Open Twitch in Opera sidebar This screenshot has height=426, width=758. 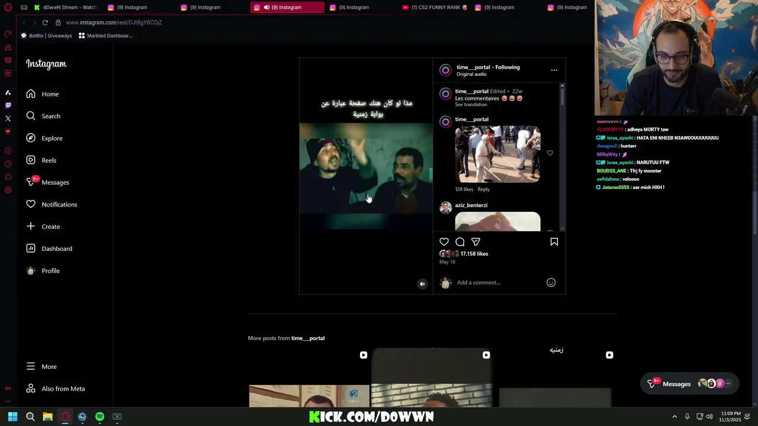tap(8, 105)
